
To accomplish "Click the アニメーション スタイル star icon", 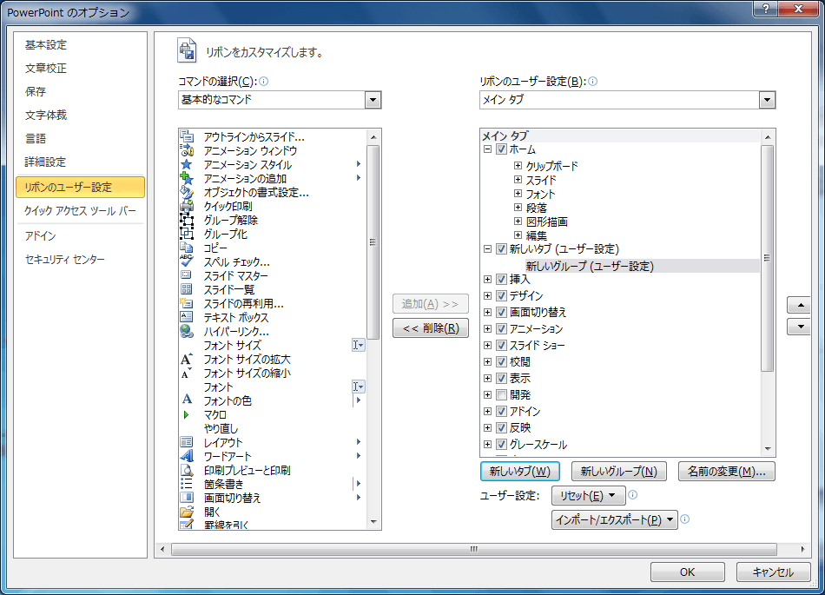I will pyautogui.click(x=187, y=165).
